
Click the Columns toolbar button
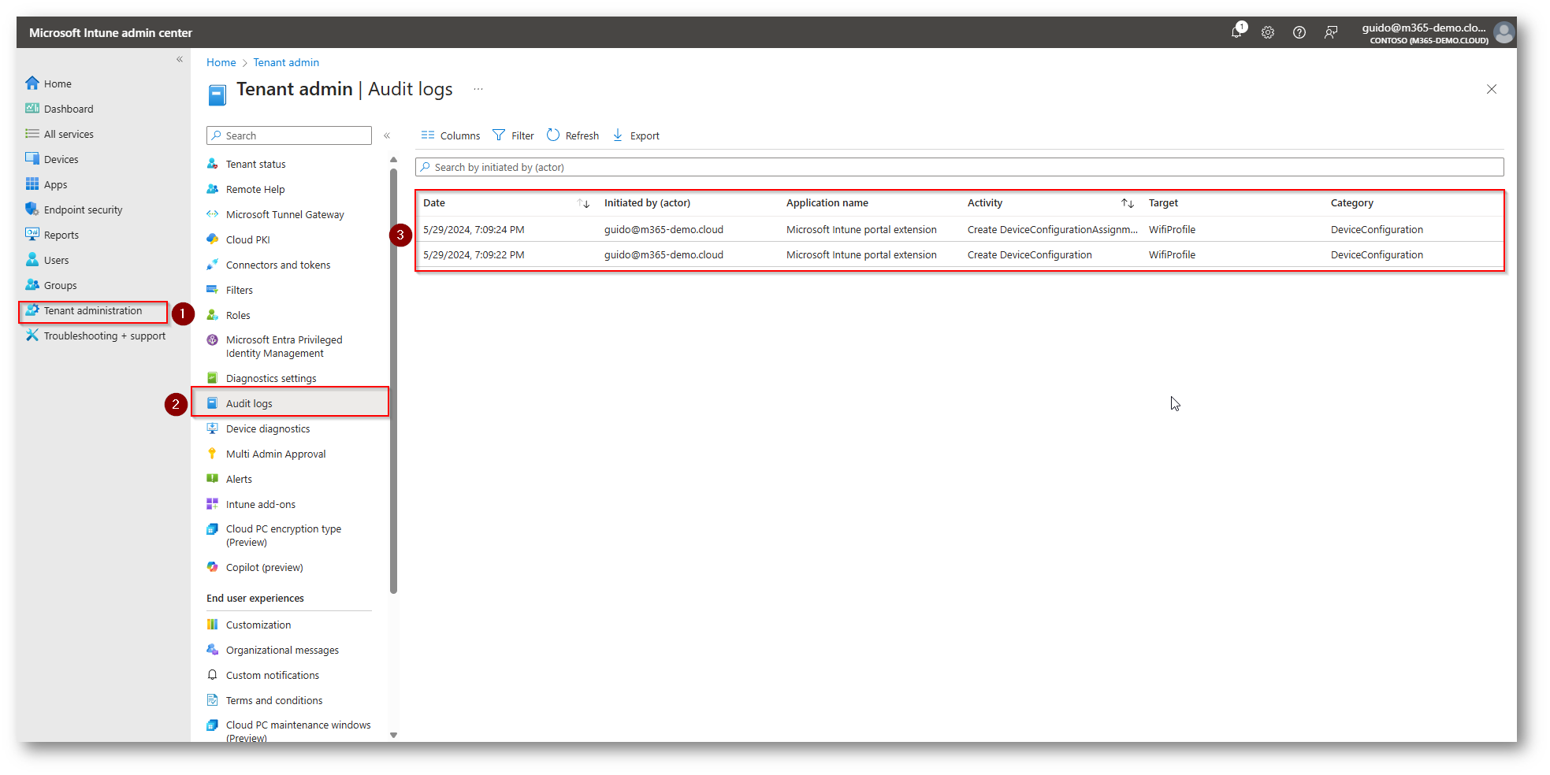[451, 135]
